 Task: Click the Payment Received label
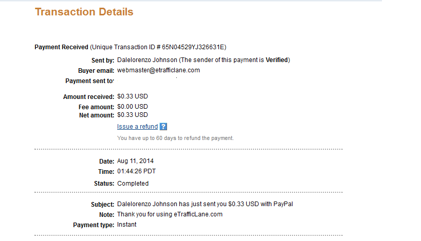tap(61, 47)
